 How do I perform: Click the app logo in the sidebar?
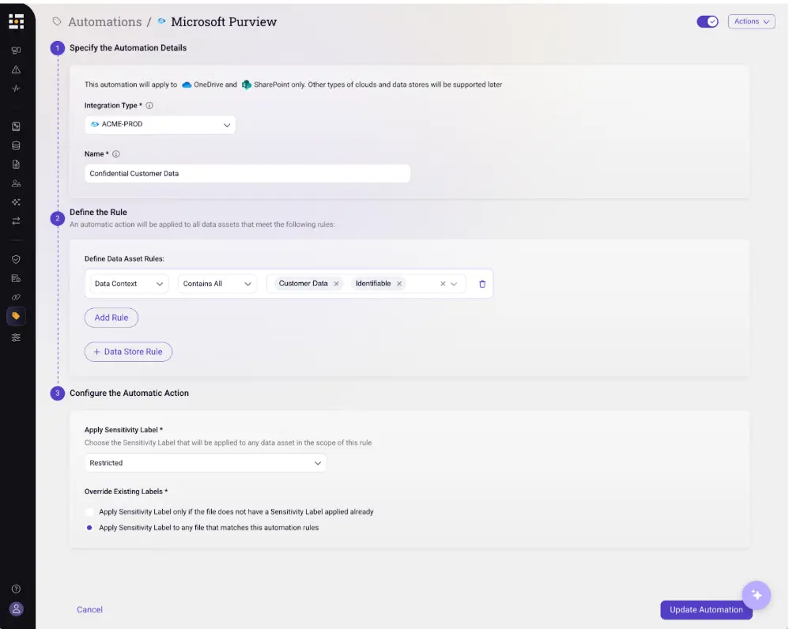pos(16,21)
